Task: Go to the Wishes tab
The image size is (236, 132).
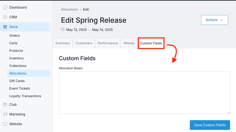Action: point(129,43)
